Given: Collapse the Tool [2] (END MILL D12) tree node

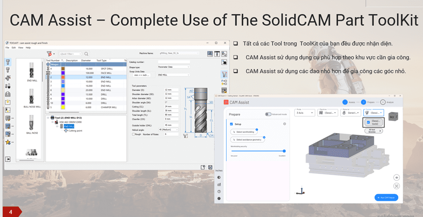Looking at the screenshot, I should [x=48, y=118].
